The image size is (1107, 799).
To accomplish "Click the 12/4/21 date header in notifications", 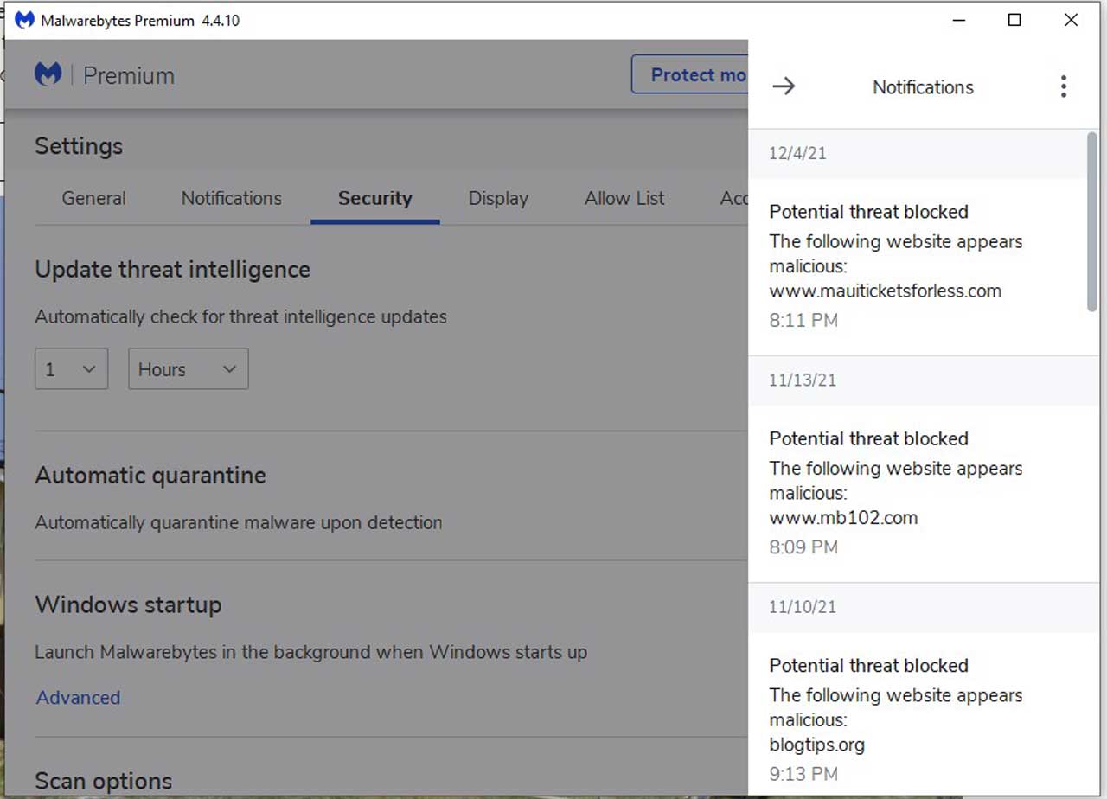I will [797, 153].
